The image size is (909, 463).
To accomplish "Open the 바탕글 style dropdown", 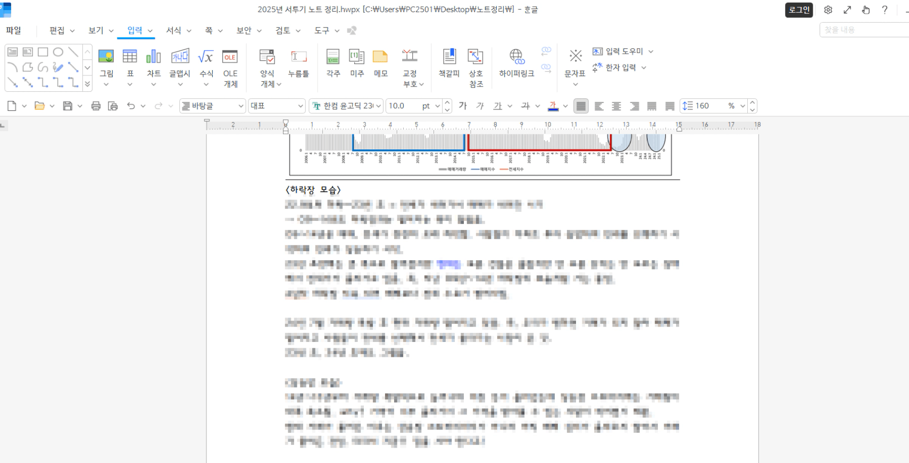I will click(x=240, y=106).
